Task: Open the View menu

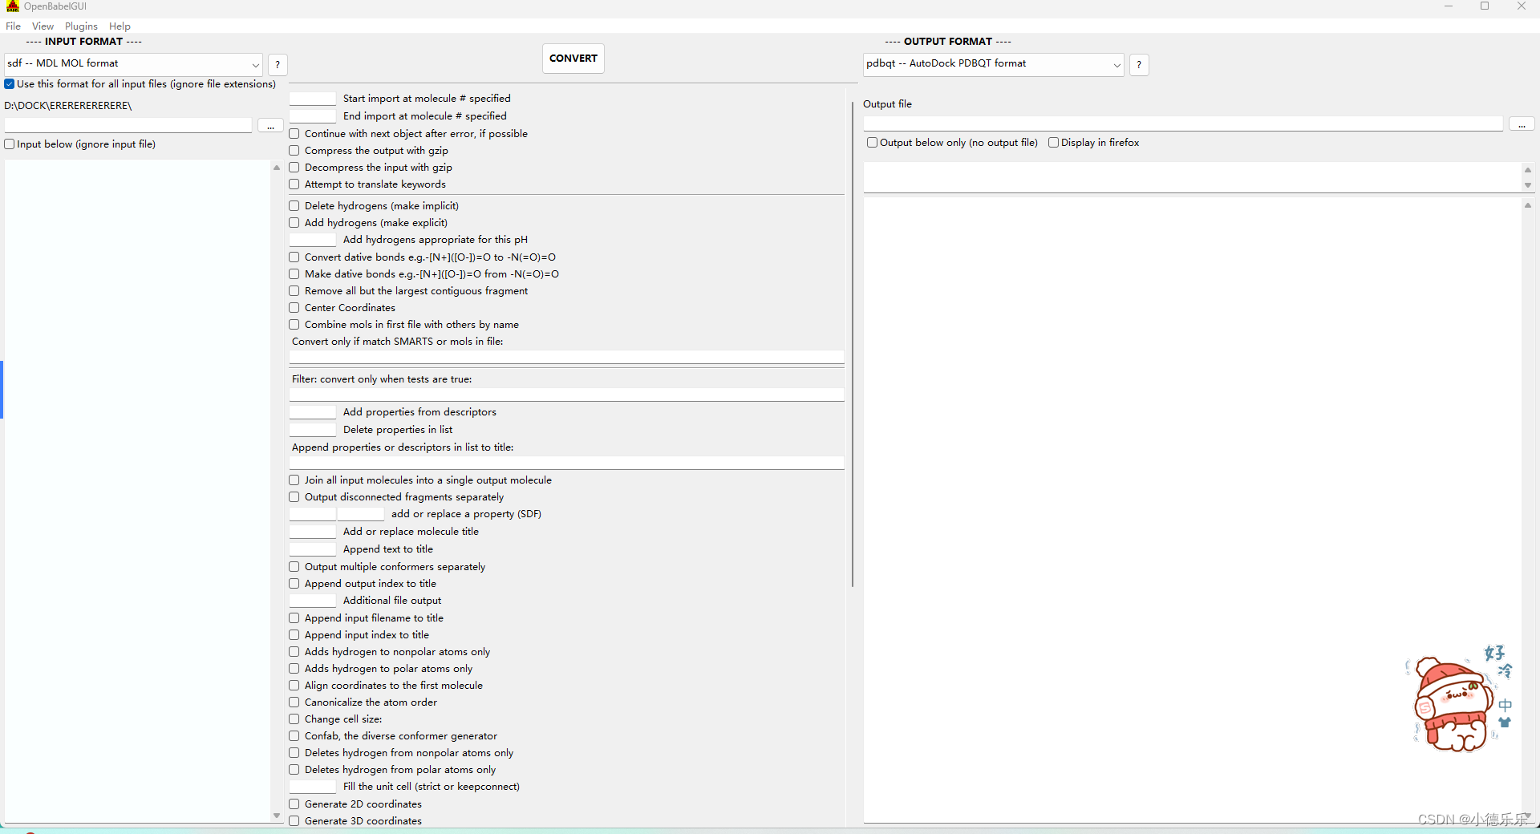Action: 43,26
